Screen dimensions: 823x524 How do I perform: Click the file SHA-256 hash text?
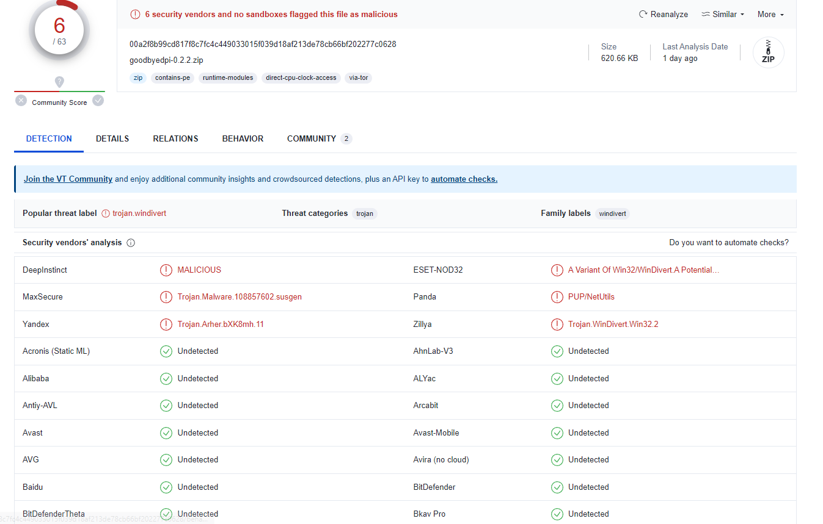(x=263, y=44)
